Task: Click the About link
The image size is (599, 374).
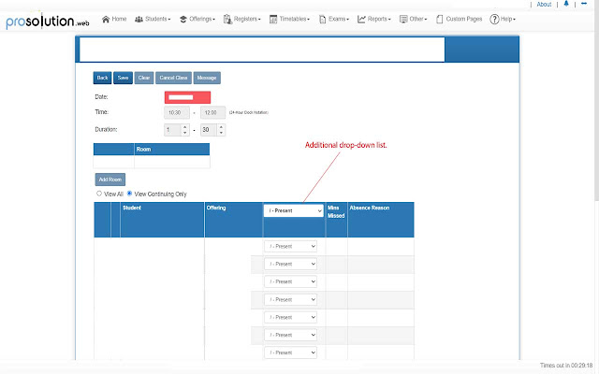Action: (544, 4)
